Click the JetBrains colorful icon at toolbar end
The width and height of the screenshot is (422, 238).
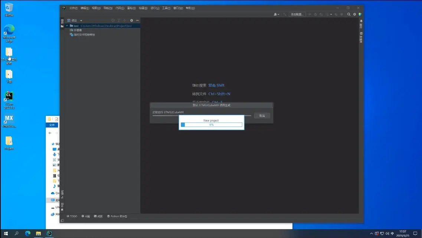360,14
